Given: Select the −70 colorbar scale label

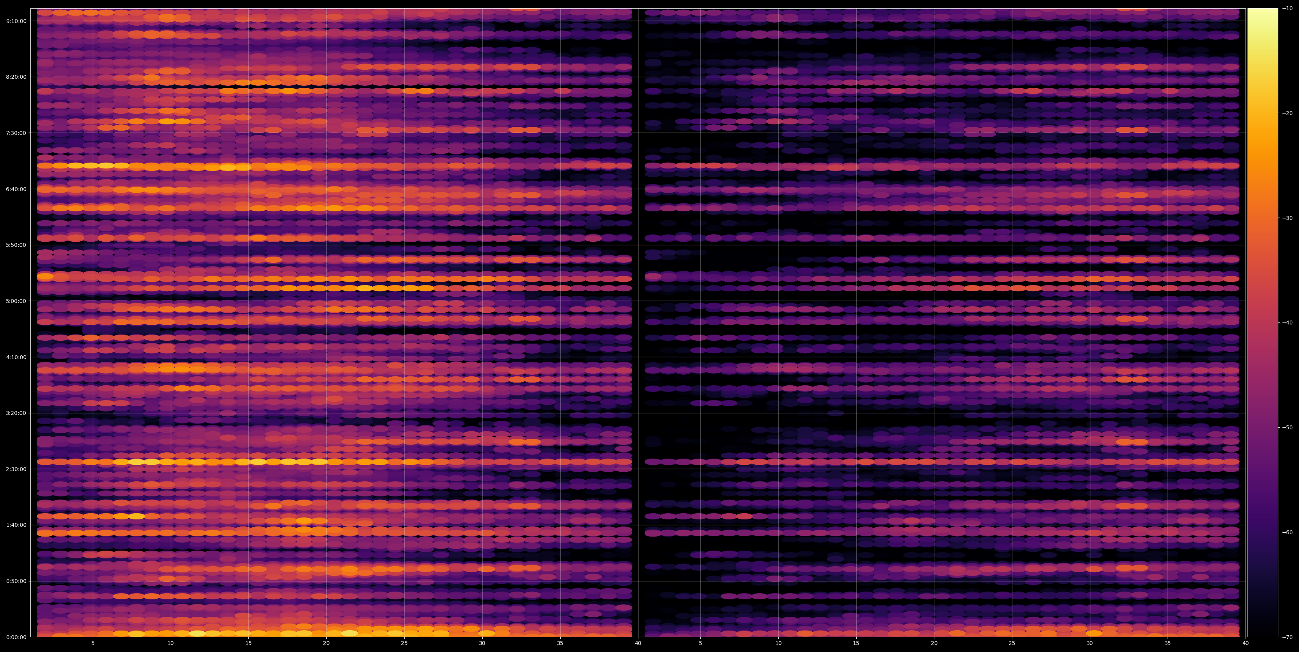Looking at the screenshot, I should point(1287,637).
